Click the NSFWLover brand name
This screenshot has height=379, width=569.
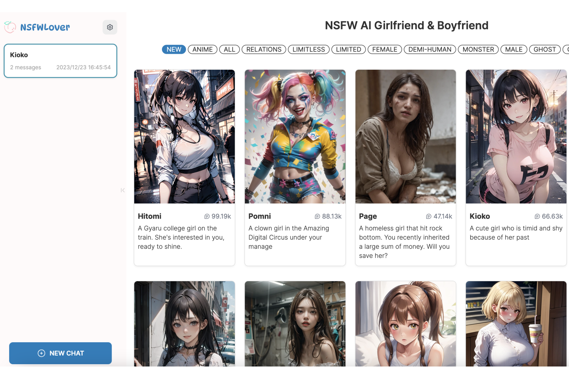click(x=45, y=27)
